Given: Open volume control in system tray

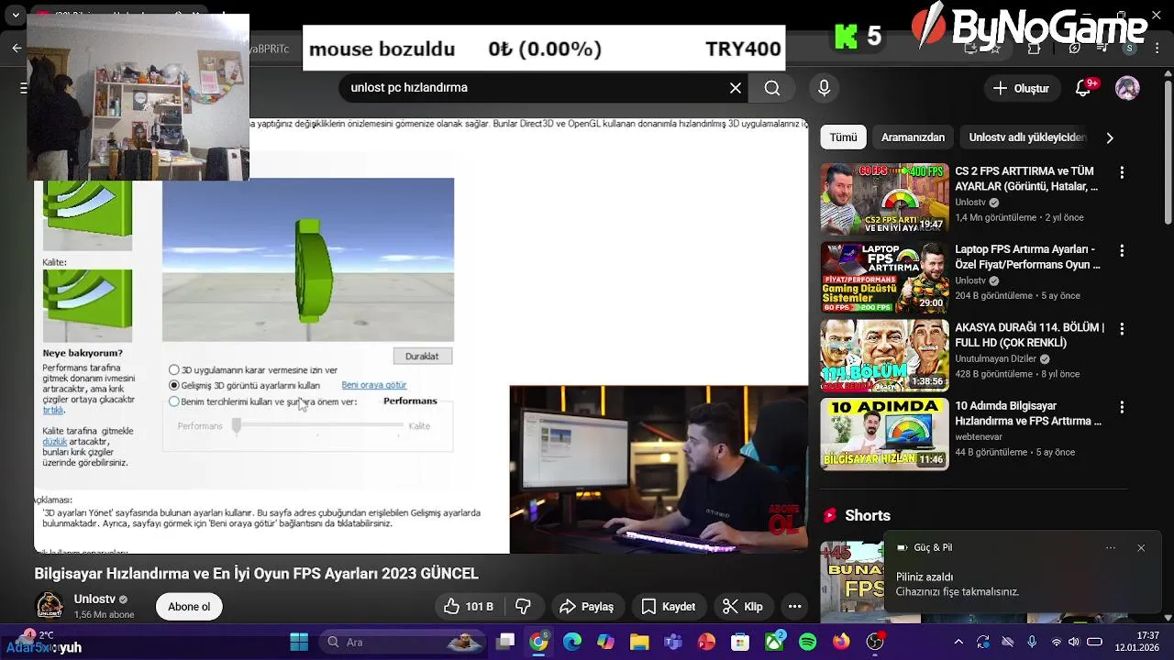Looking at the screenshot, I should (1075, 643).
